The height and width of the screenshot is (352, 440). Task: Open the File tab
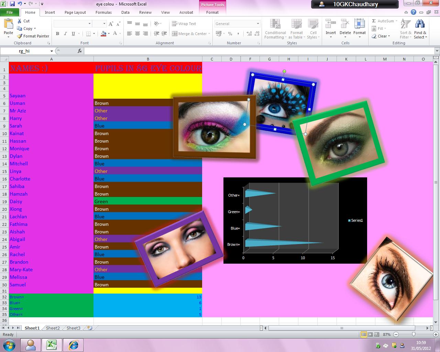pyautogui.click(x=10, y=12)
